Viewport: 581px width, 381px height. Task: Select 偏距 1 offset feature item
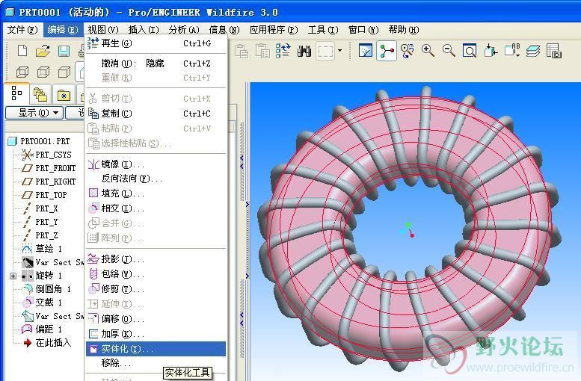click(42, 329)
